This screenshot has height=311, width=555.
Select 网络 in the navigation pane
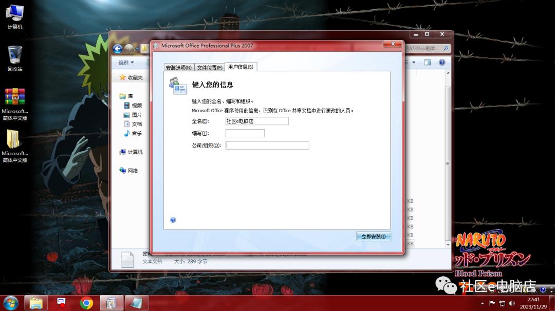129,171
